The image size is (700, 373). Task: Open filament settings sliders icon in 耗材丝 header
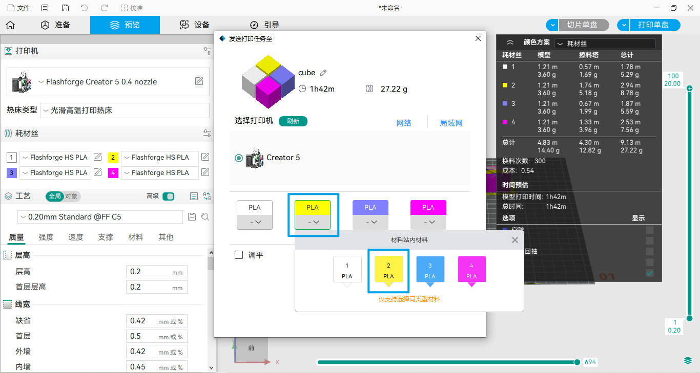(207, 134)
